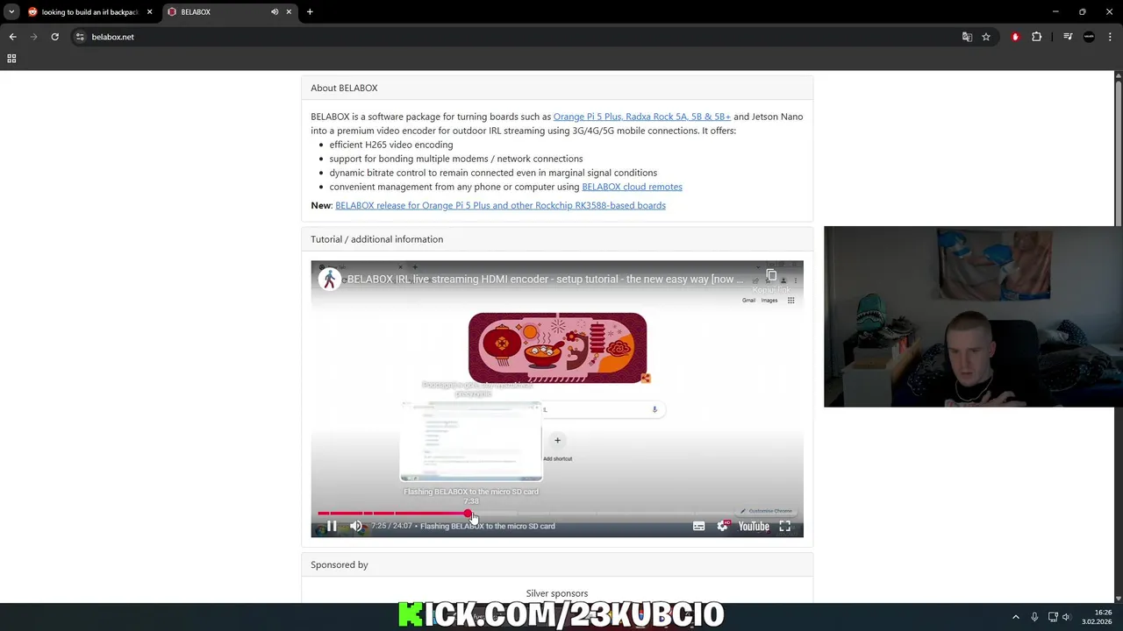Open the Chrome profile avatar

(x=1089, y=37)
